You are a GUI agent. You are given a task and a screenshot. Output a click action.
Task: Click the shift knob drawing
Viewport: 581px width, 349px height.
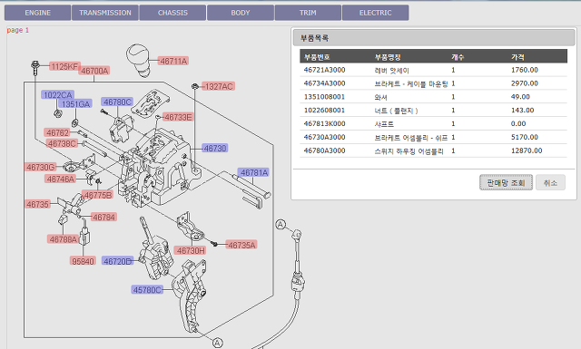click(138, 61)
